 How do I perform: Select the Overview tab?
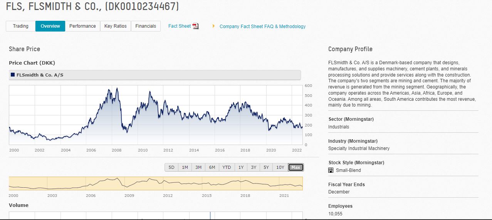tap(50, 26)
